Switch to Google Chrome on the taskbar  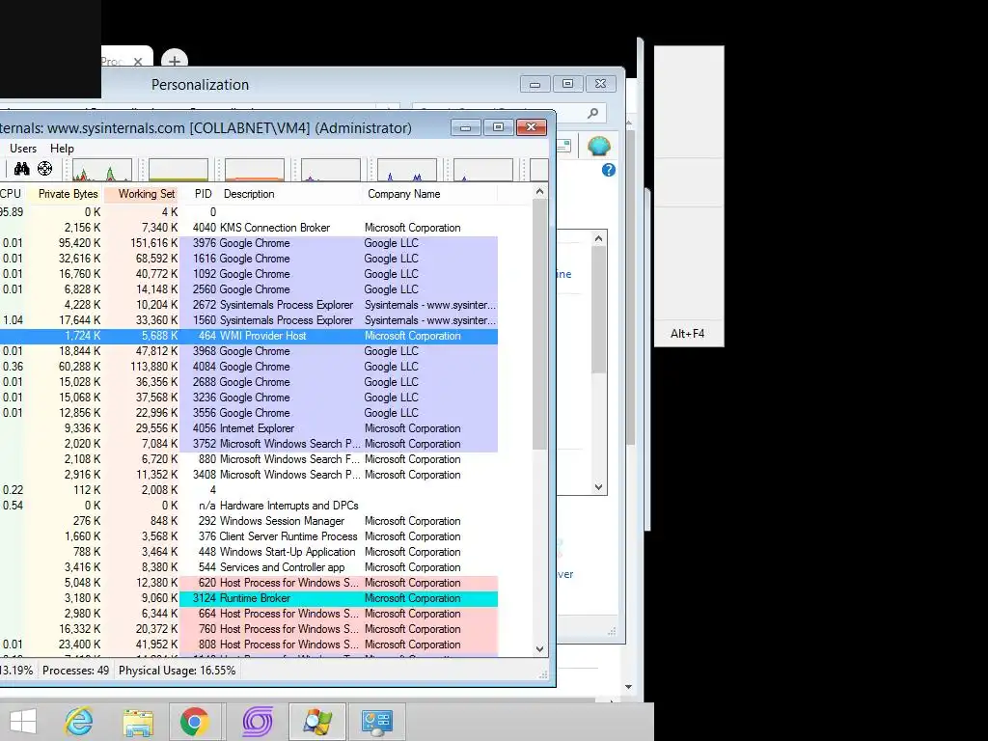click(x=195, y=722)
